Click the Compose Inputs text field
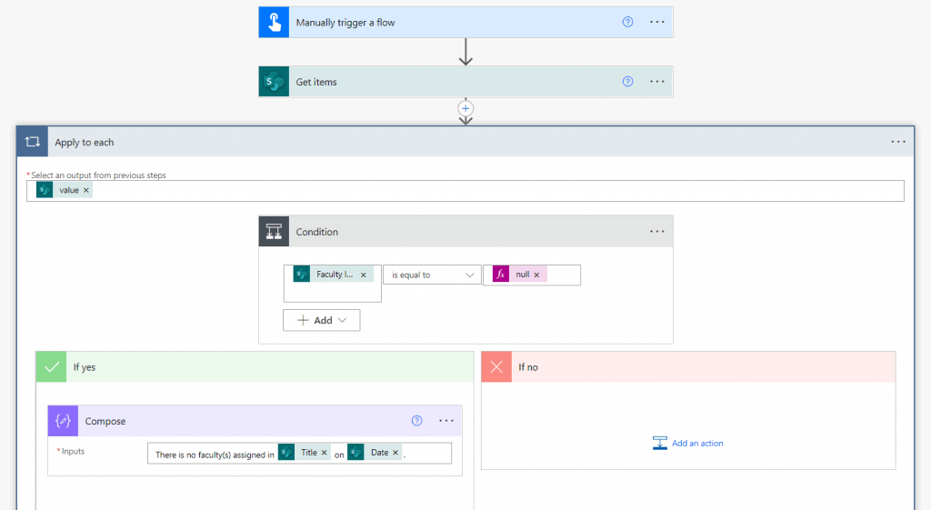 coord(299,453)
